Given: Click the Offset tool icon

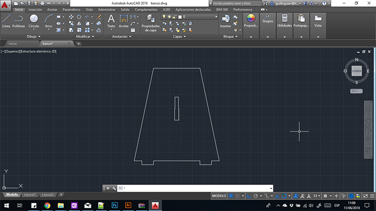Looking at the screenshot, I should (x=98, y=30).
